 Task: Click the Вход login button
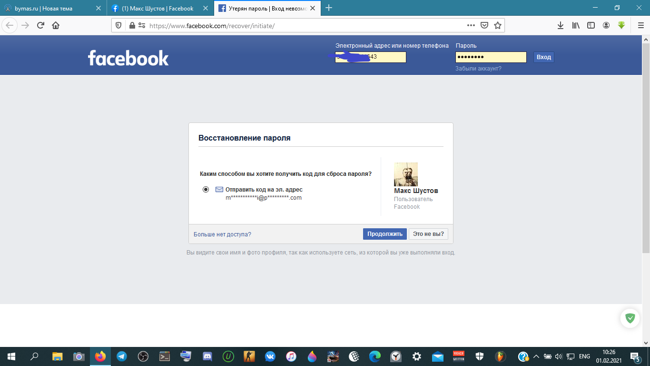coord(543,57)
